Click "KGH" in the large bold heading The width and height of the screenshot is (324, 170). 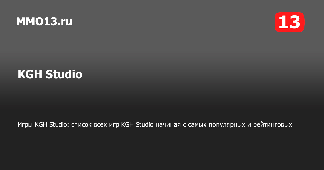pyautogui.click(x=30, y=74)
